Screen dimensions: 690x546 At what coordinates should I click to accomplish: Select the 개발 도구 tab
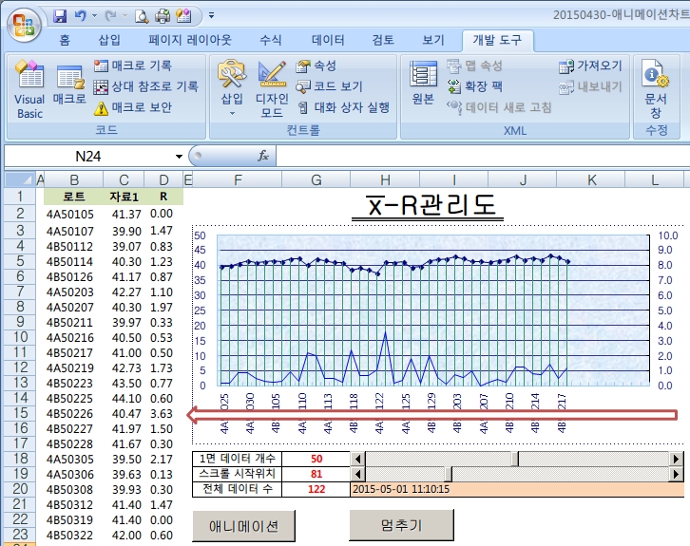tap(497, 41)
